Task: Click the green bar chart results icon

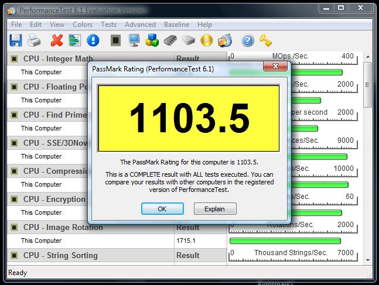Action: (x=75, y=40)
